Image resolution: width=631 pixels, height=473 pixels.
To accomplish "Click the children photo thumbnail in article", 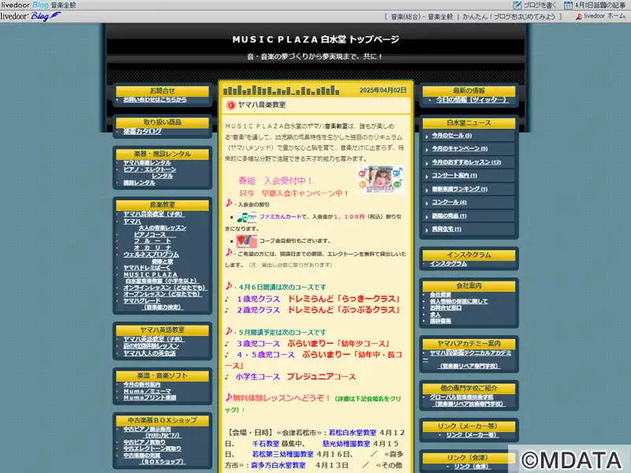I will coord(380,180).
